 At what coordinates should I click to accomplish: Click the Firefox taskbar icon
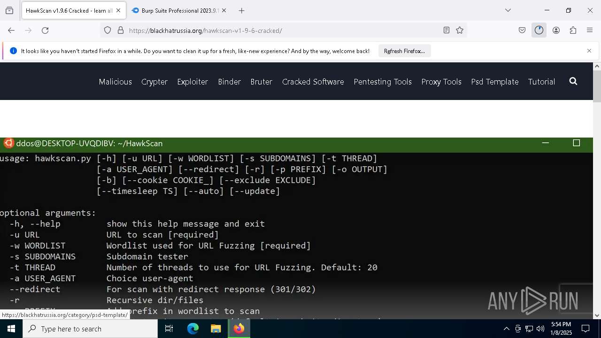[x=239, y=329]
